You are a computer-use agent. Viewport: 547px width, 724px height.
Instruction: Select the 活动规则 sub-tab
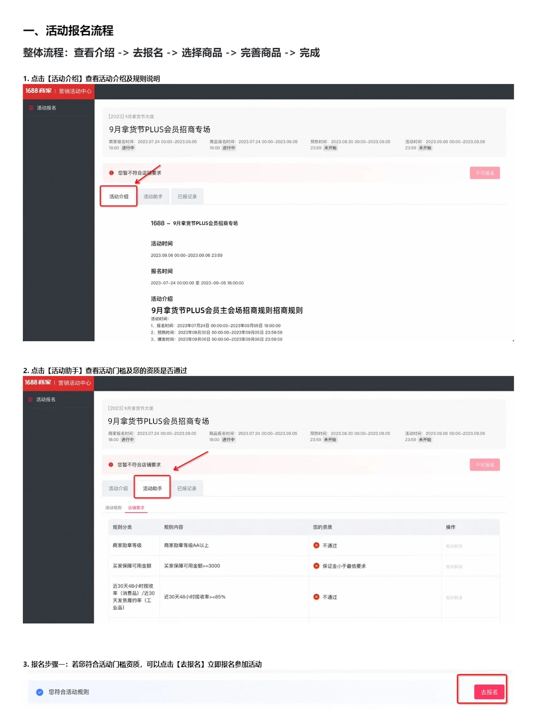pyautogui.click(x=113, y=508)
